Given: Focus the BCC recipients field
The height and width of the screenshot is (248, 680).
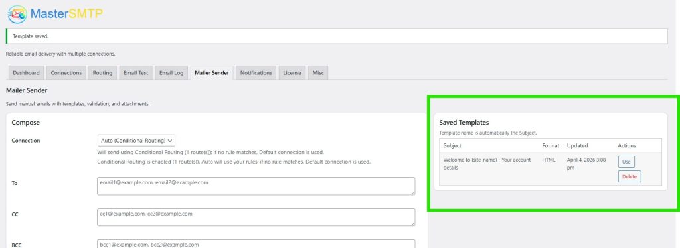Looking at the screenshot, I should click(256, 244).
